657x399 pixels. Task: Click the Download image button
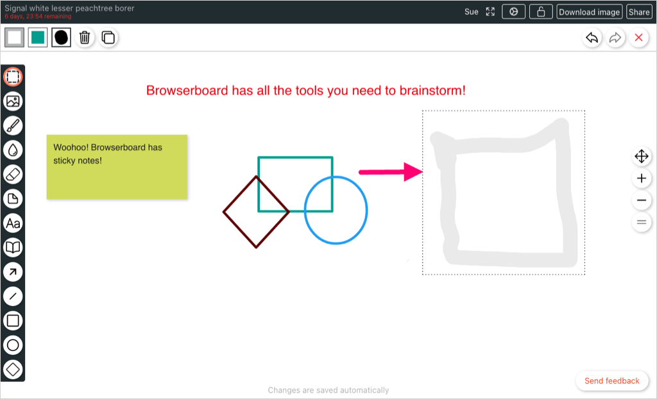(589, 12)
